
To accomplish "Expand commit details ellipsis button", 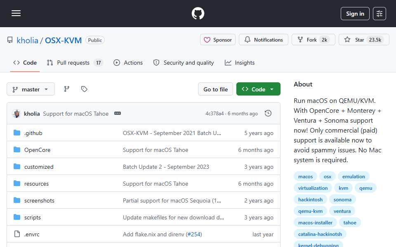I will click(x=118, y=114).
